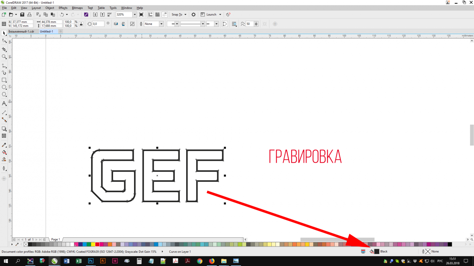Click the rotation angle input field
This screenshot has height=266, width=474.
98,24
